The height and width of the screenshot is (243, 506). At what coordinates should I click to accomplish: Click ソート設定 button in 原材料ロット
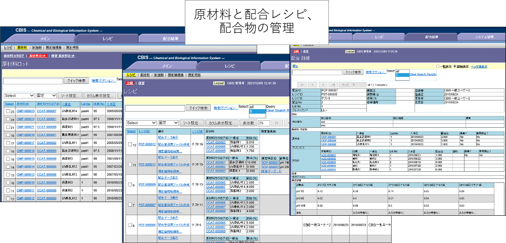(x=68, y=95)
